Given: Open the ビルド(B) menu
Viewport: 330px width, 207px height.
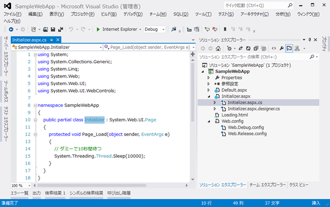Looking at the screenshot, I should [108, 14].
